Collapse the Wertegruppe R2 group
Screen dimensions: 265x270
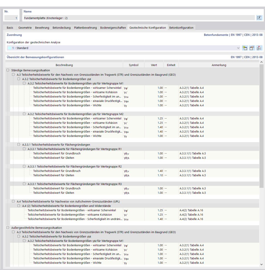pyautogui.click(x=24, y=166)
